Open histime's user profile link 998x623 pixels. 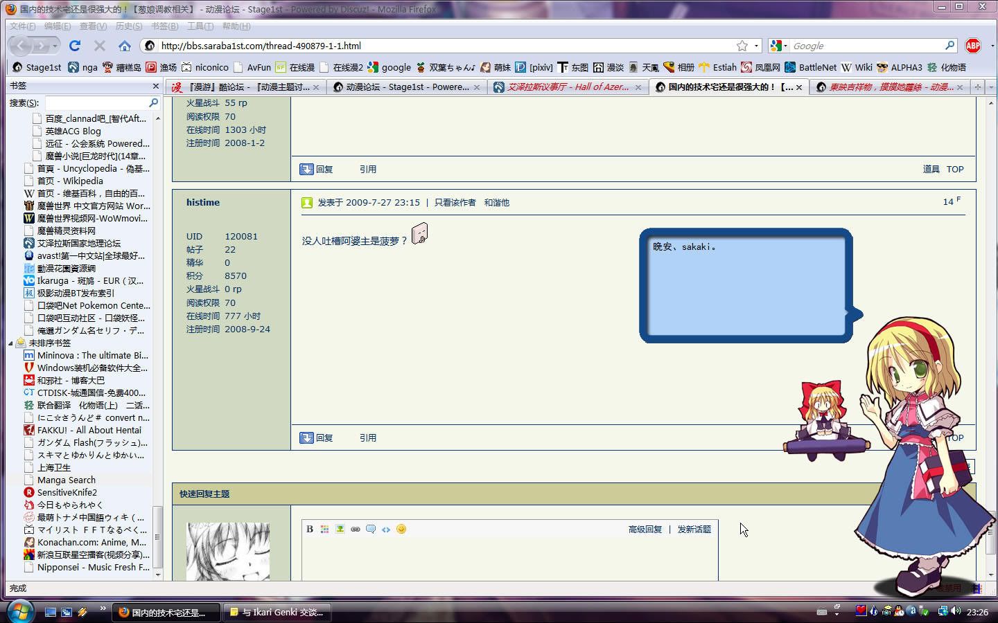(x=203, y=203)
